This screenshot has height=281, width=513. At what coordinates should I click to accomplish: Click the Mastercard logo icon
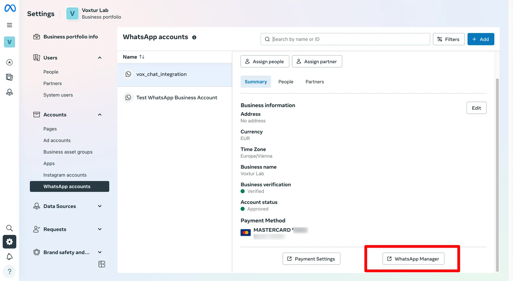point(246,233)
